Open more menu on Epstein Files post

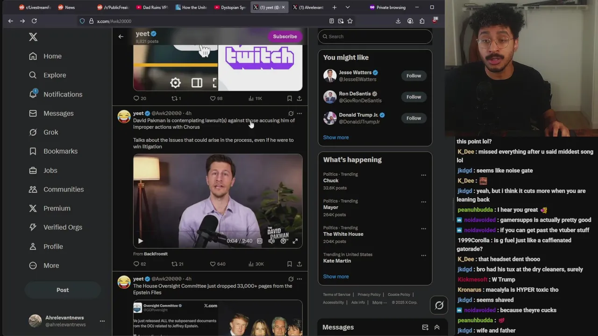[299, 279]
